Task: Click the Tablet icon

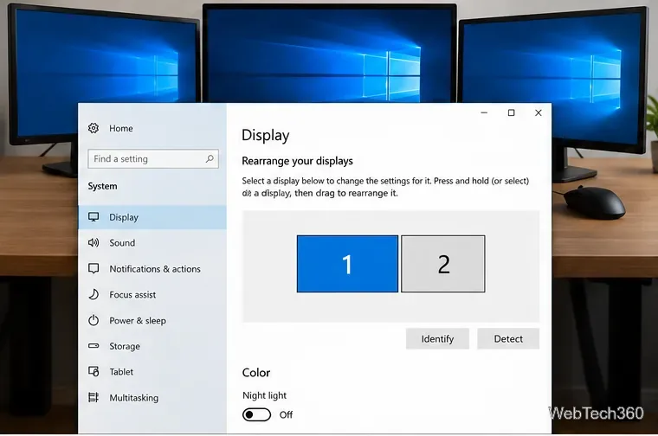Action: pos(94,371)
